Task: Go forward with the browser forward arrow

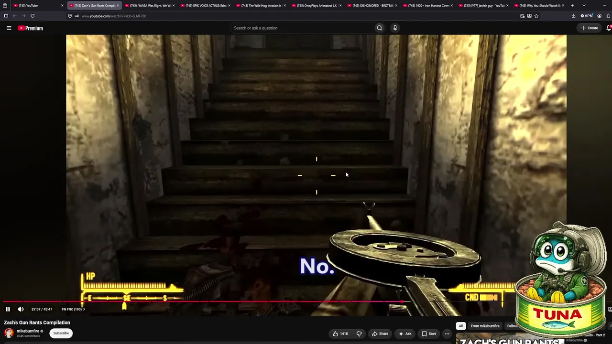Action: click(23, 16)
